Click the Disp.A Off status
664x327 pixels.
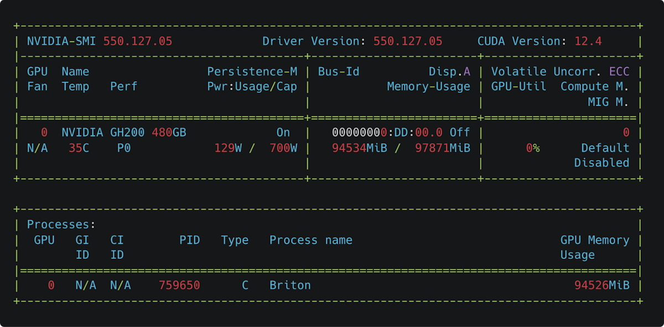(x=460, y=132)
